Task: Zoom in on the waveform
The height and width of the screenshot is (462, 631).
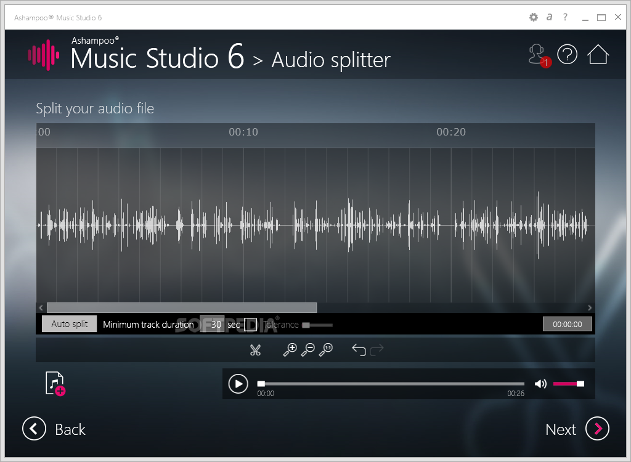Action: click(x=290, y=350)
